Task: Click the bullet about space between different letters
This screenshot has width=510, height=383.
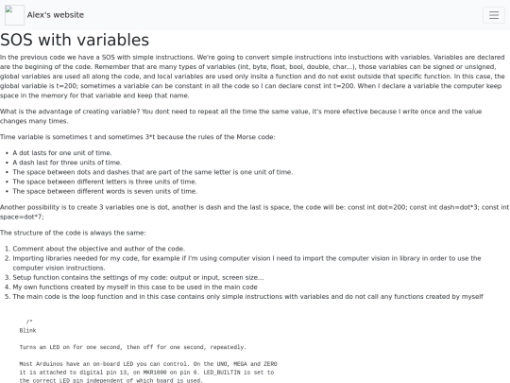Action: (105, 182)
